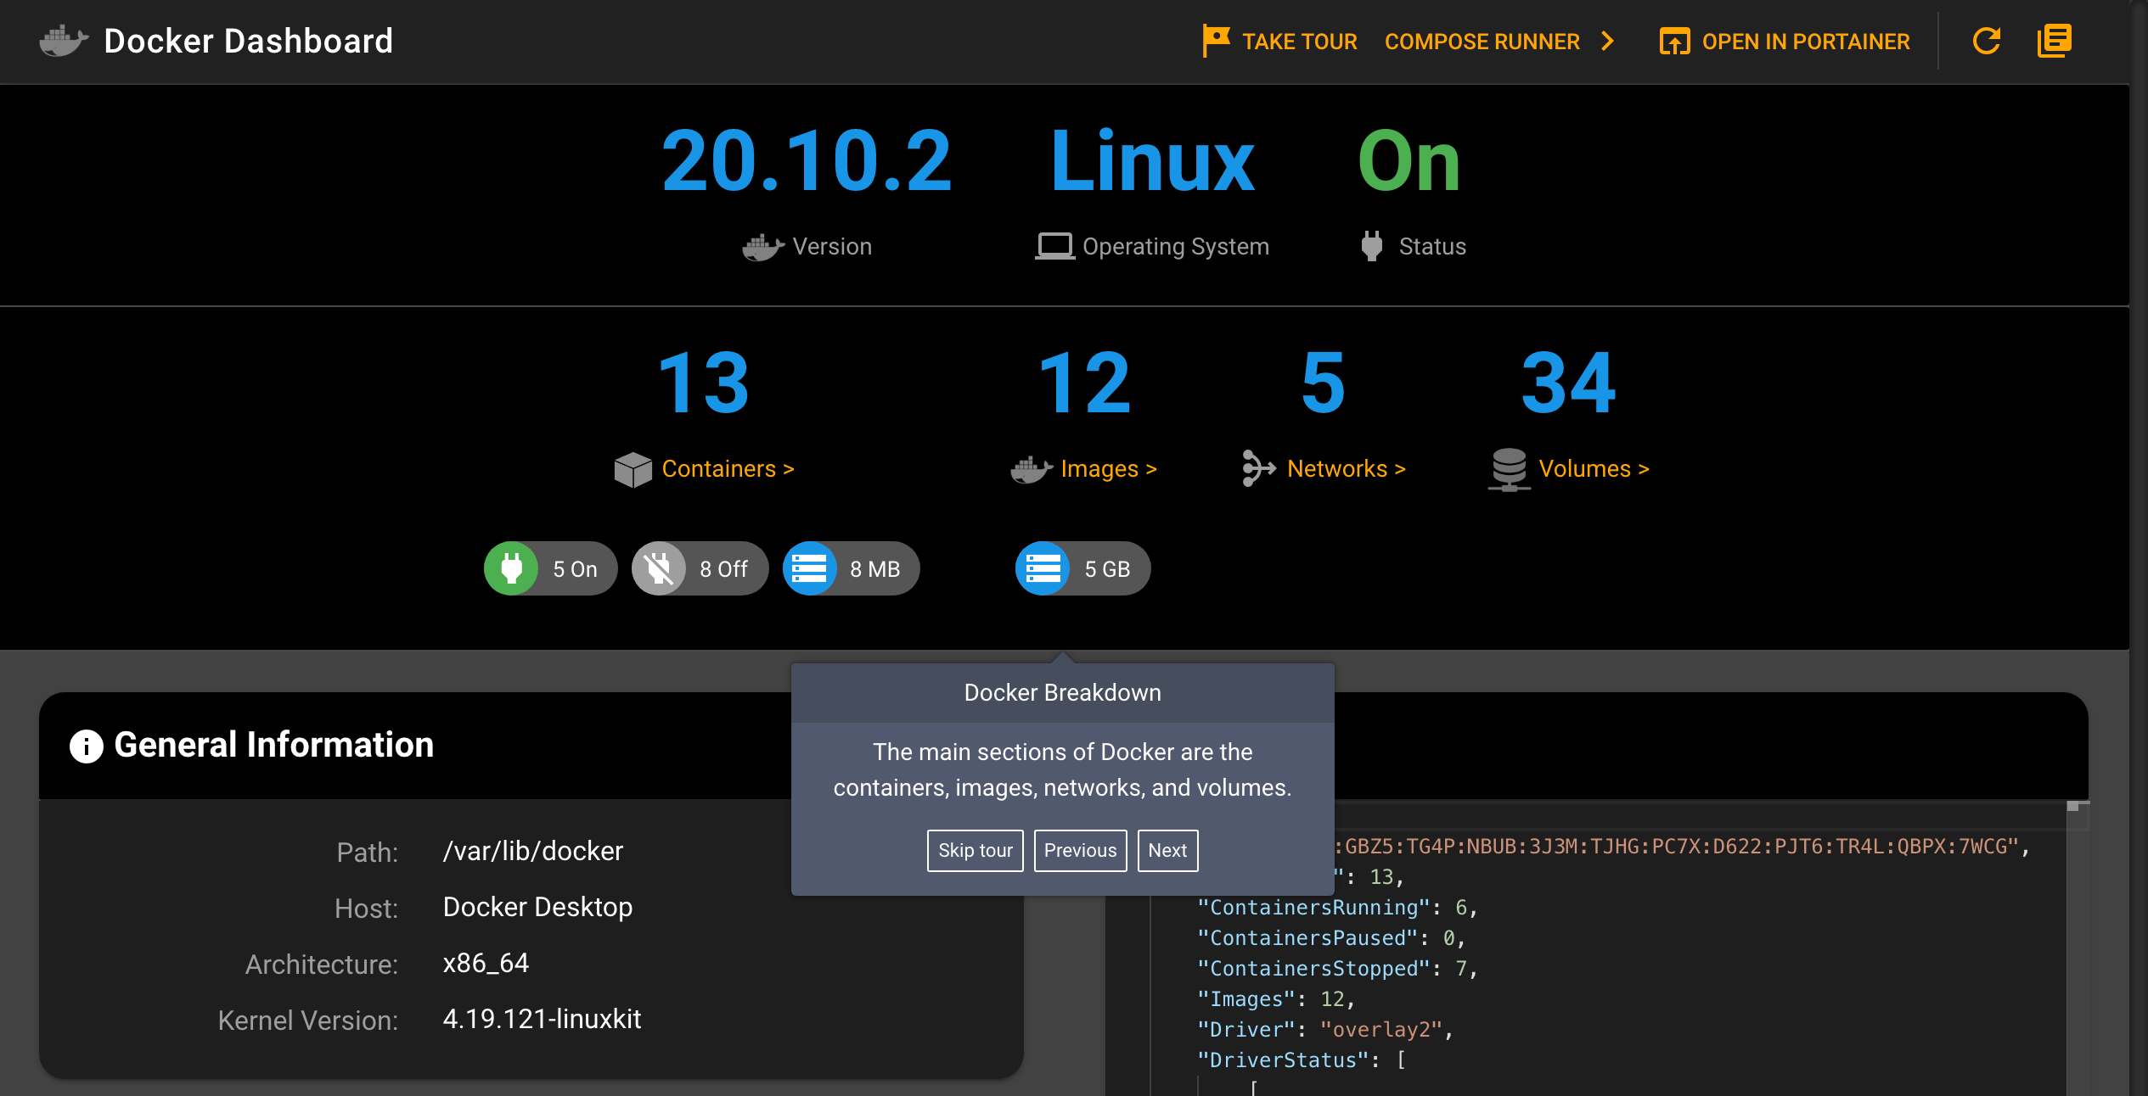This screenshot has height=1096, width=2148.
Task: Open the Volumes > link
Action: point(1594,468)
